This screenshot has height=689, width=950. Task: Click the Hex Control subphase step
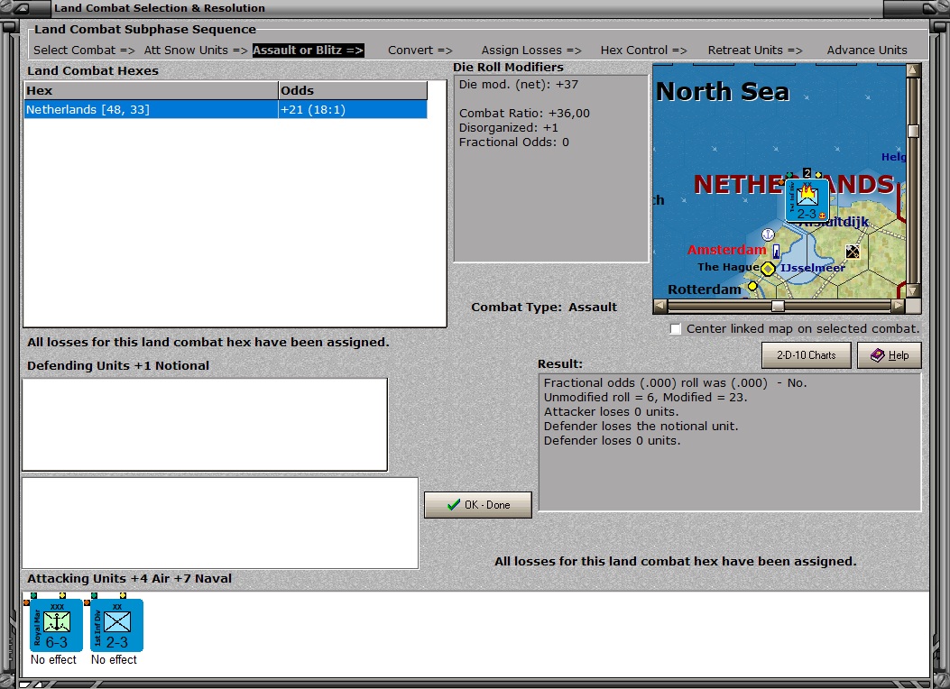coord(644,51)
